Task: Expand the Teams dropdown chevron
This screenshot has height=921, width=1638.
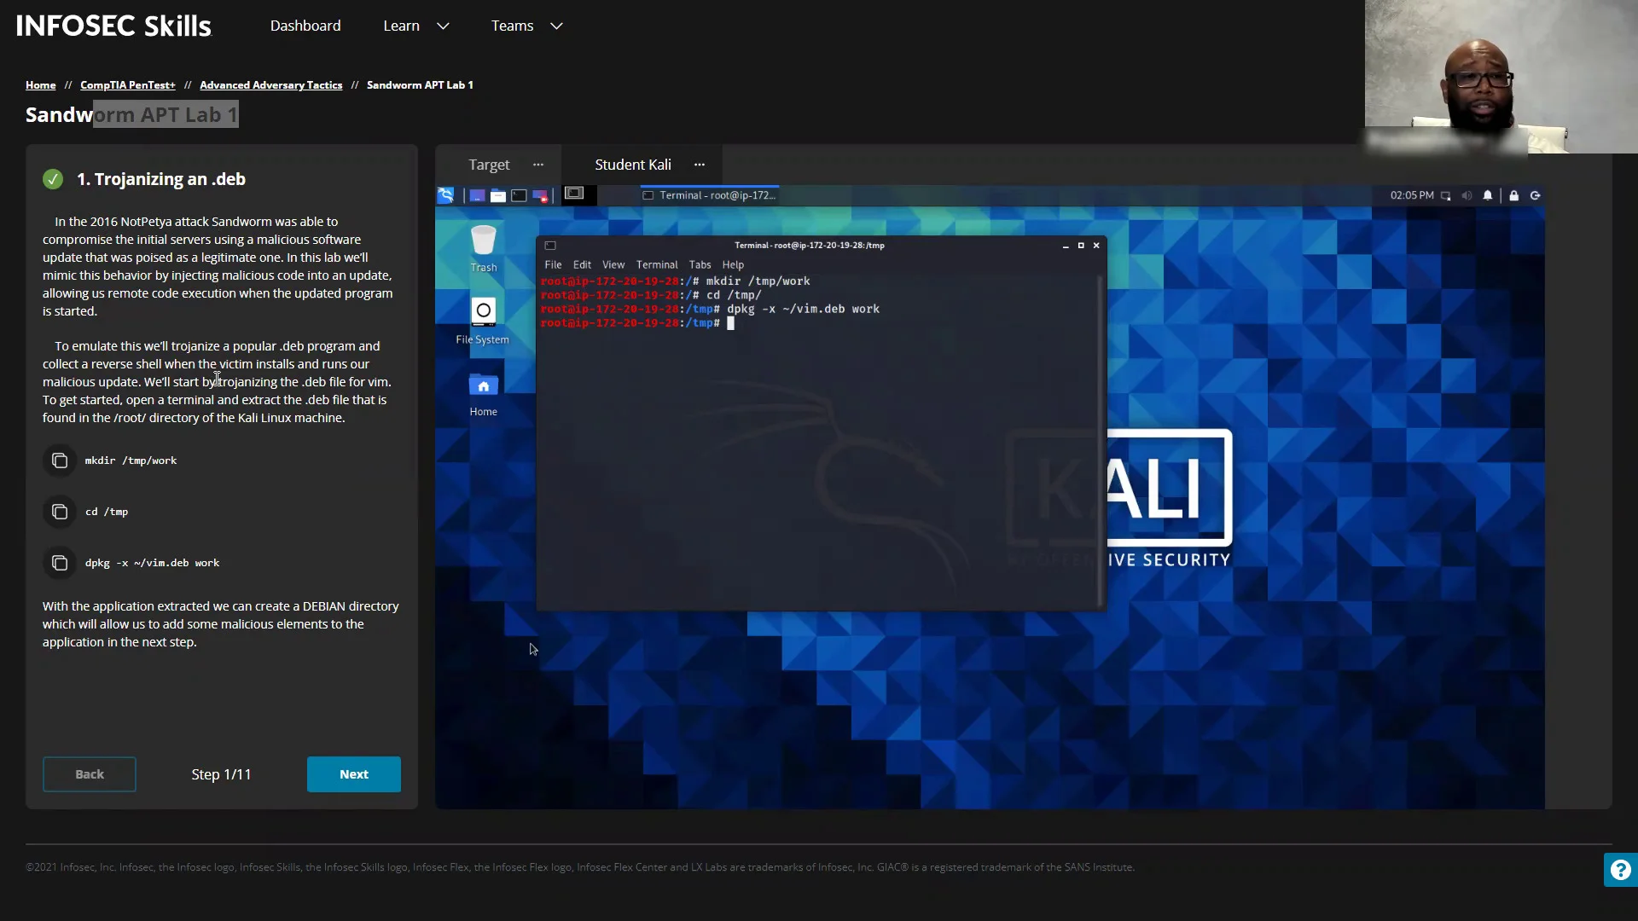Action: tap(556, 26)
